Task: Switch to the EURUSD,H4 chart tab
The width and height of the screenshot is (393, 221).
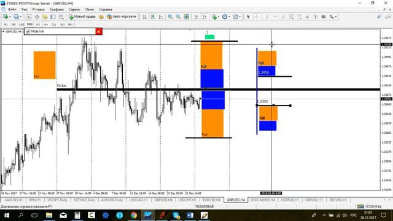Action: click(x=211, y=200)
